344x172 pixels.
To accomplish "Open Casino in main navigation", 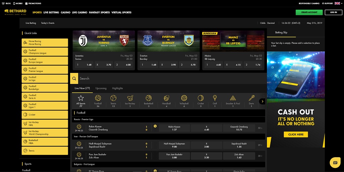I will click(x=65, y=12).
